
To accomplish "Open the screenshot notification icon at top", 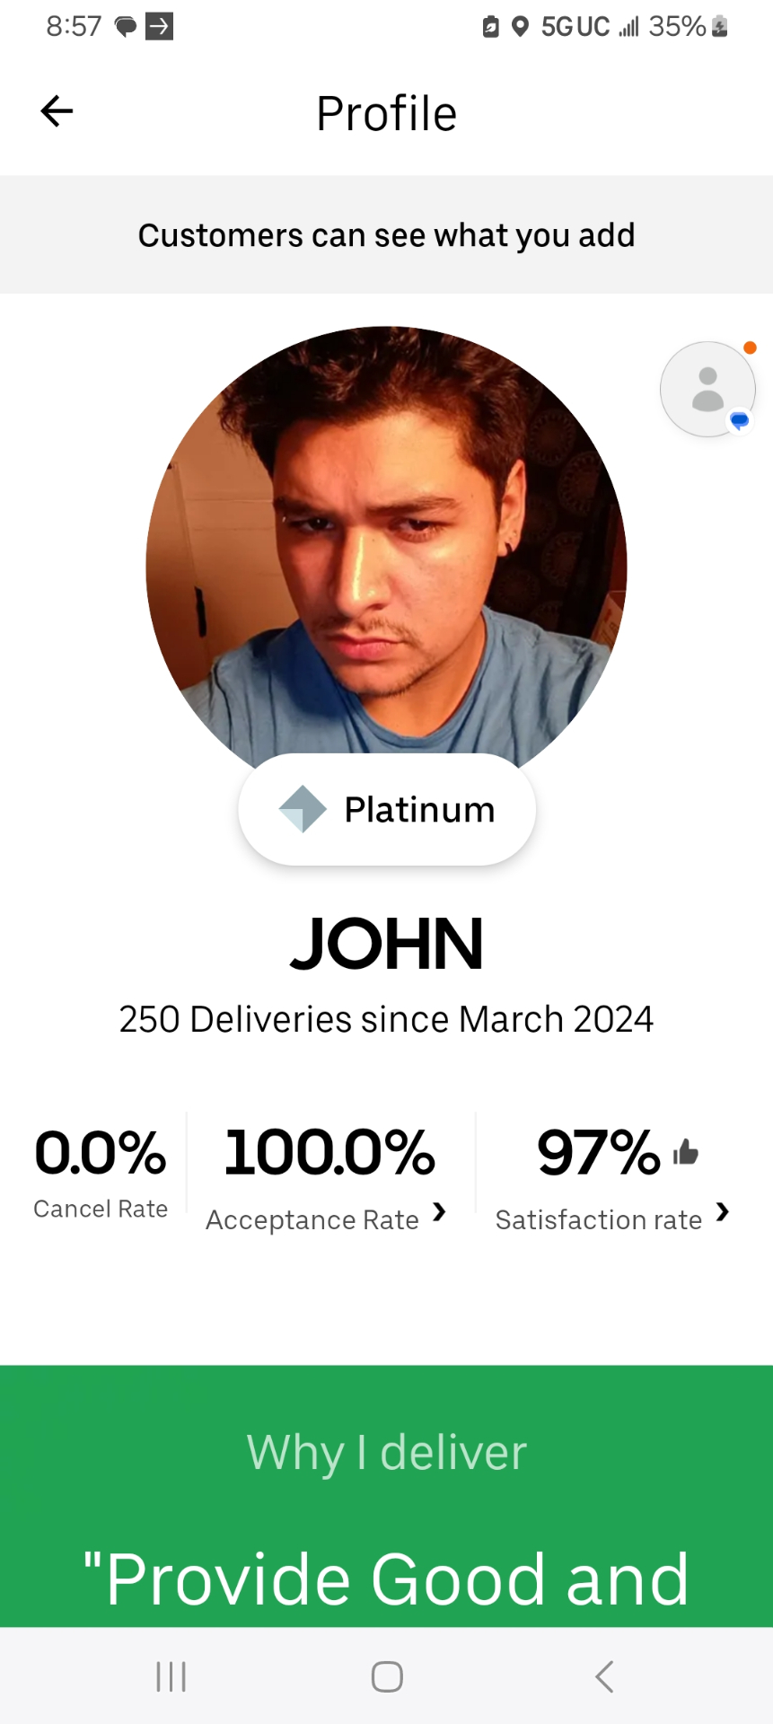I will (x=161, y=27).
